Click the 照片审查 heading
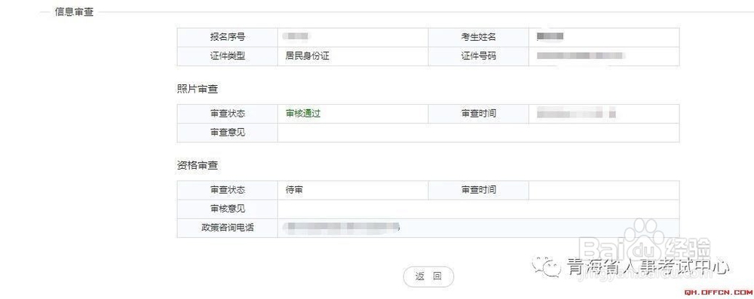The image size is (754, 299). click(197, 88)
